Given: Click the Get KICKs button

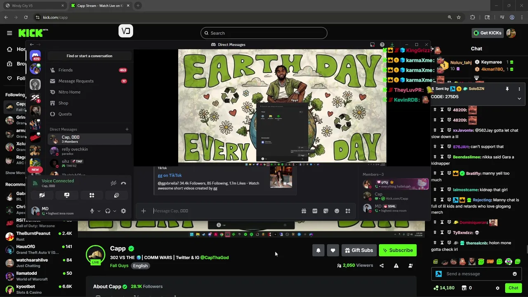Looking at the screenshot, I should click(x=487, y=33).
